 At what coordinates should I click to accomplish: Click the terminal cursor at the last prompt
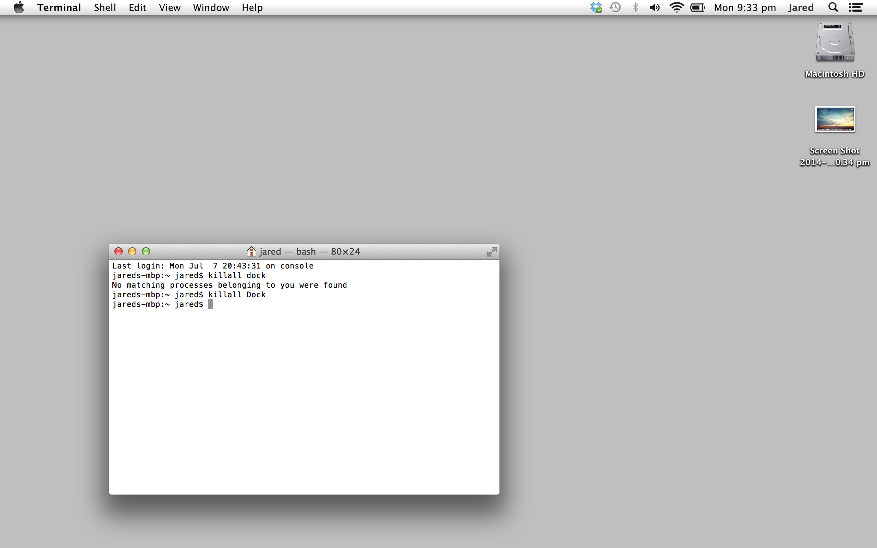[211, 304]
